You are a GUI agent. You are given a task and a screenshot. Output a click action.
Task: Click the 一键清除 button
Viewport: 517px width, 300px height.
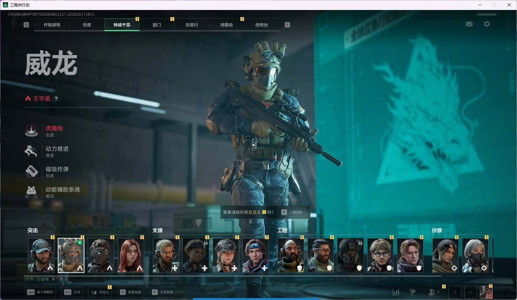(x=292, y=212)
